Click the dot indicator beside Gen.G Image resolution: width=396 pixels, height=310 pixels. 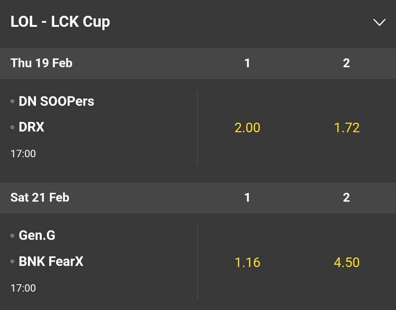(12, 235)
